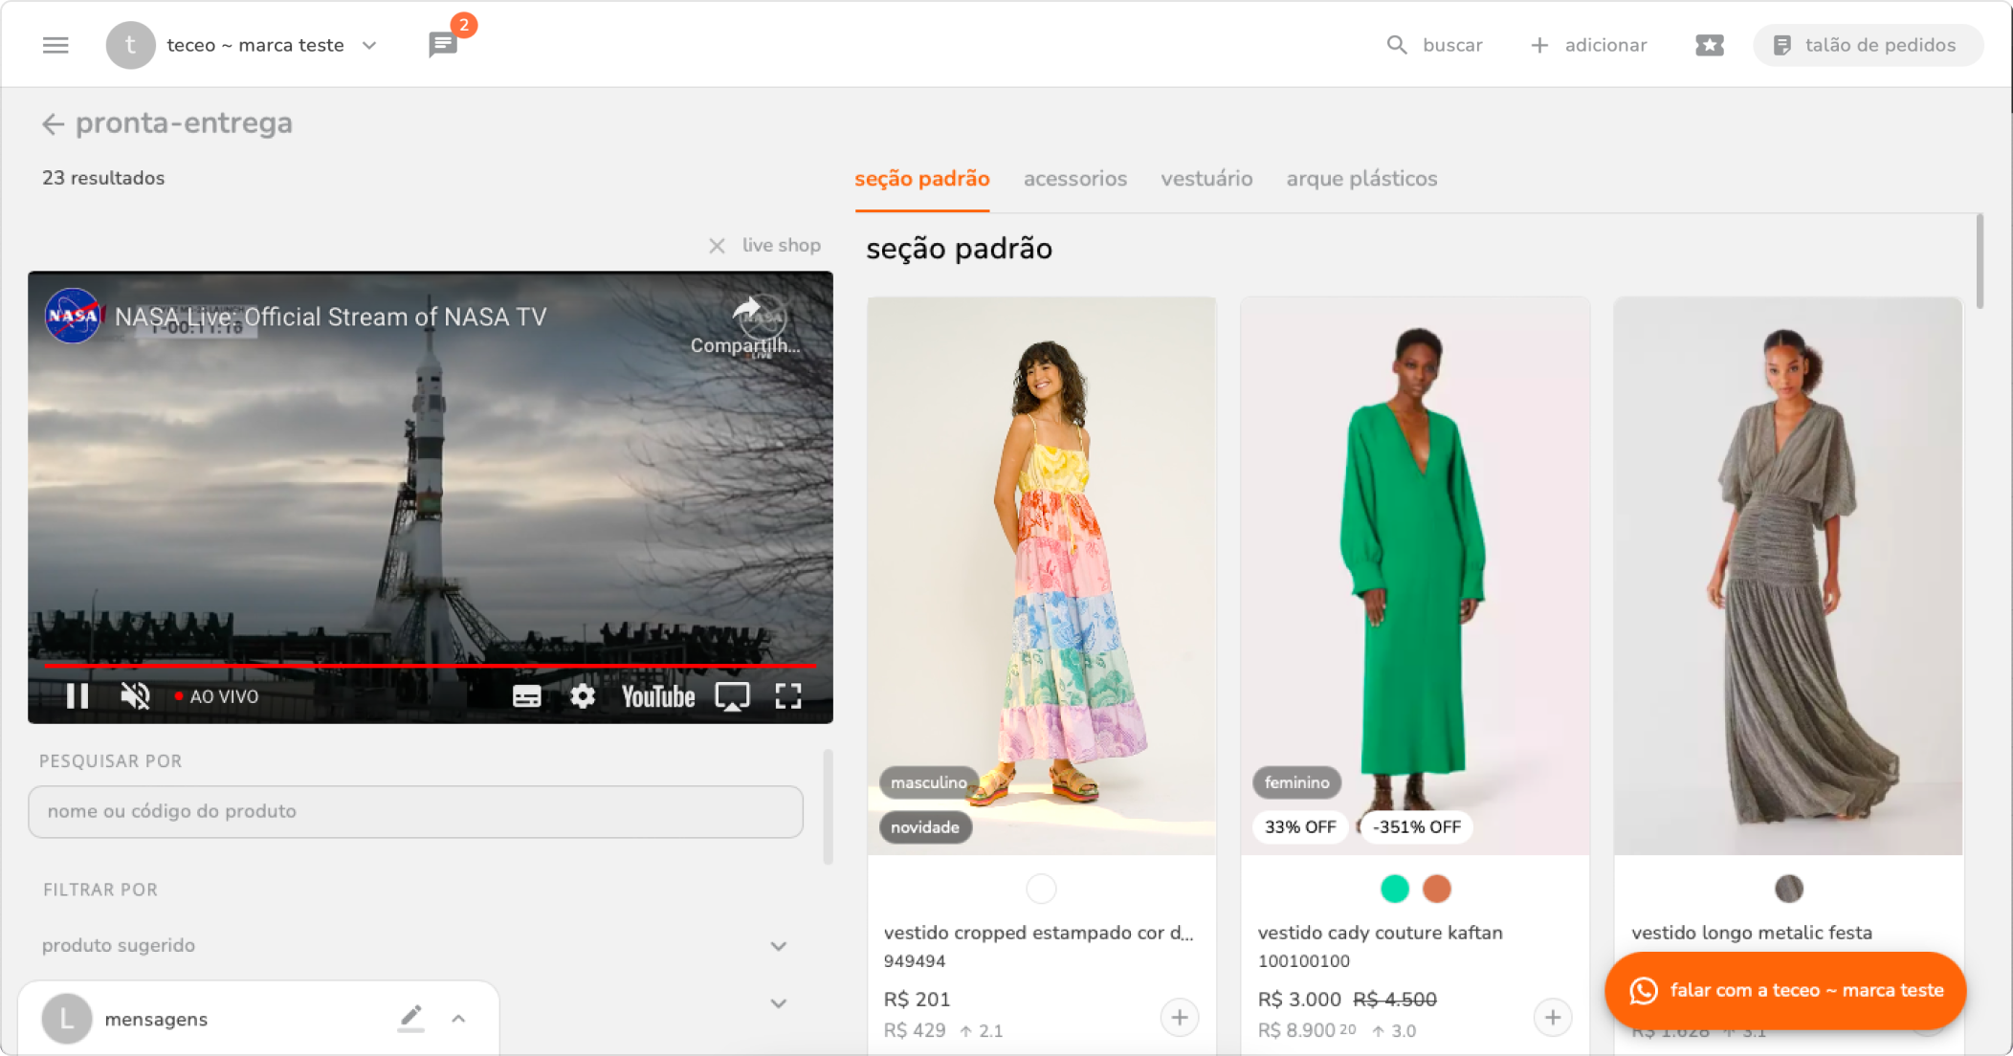This screenshot has height=1056, width=2013.
Task: Cast video via AirPlay icon
Action: tap(732, 696)
